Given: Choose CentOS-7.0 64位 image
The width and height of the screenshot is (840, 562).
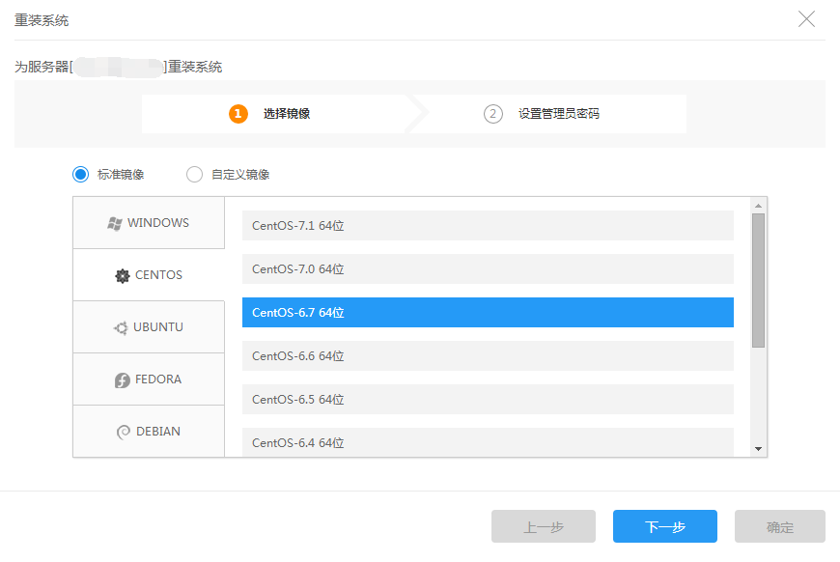Looking at the screenshot, I should (x=488, y=269).
